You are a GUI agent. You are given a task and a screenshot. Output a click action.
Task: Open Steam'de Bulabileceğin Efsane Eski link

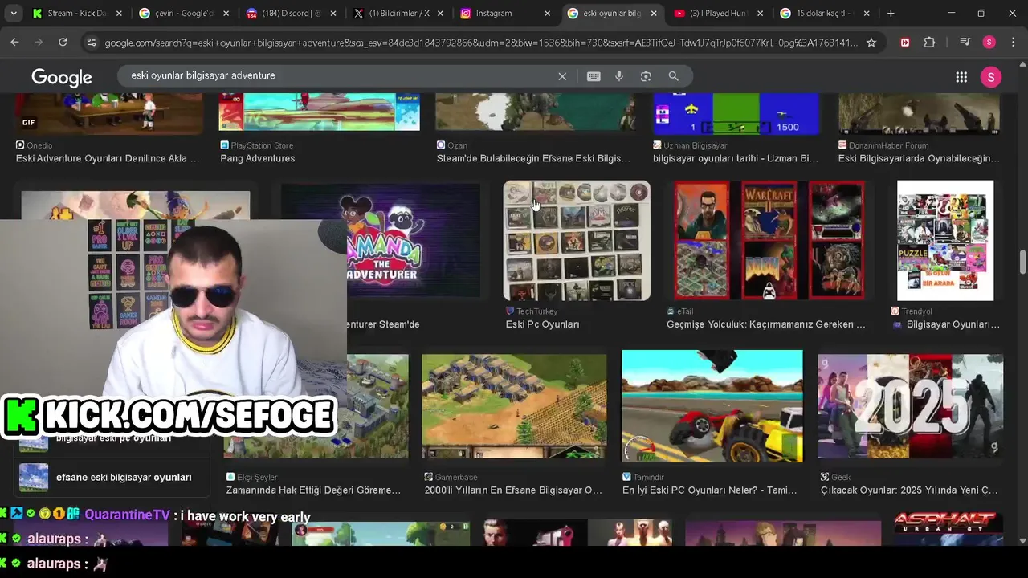click(x=533, y=159)
